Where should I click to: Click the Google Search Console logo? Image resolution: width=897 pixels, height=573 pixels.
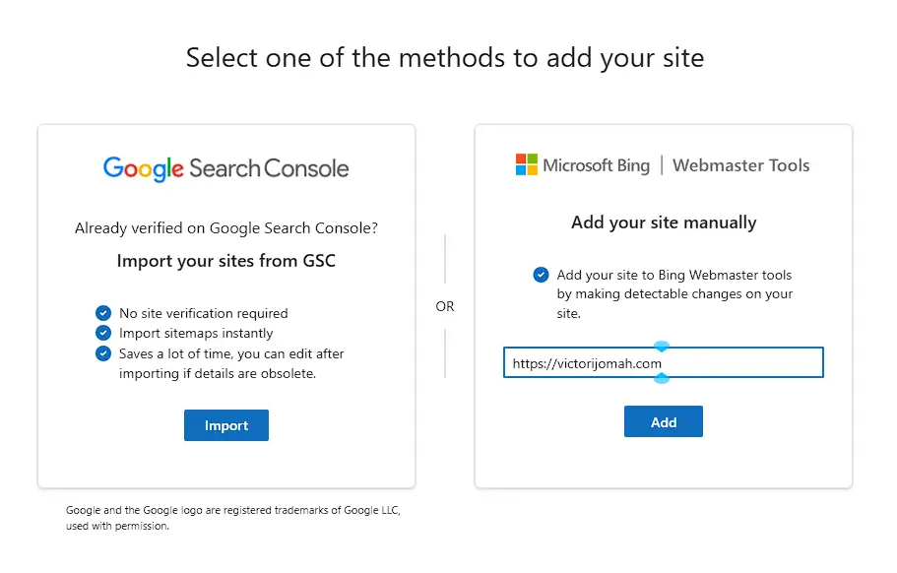pyautogui.click(x=225, y=169)
